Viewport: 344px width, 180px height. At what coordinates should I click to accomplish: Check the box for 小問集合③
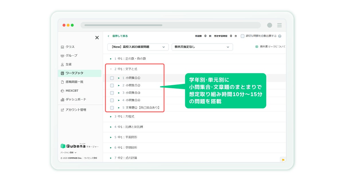pyautogui.click(x=112, y=93)
